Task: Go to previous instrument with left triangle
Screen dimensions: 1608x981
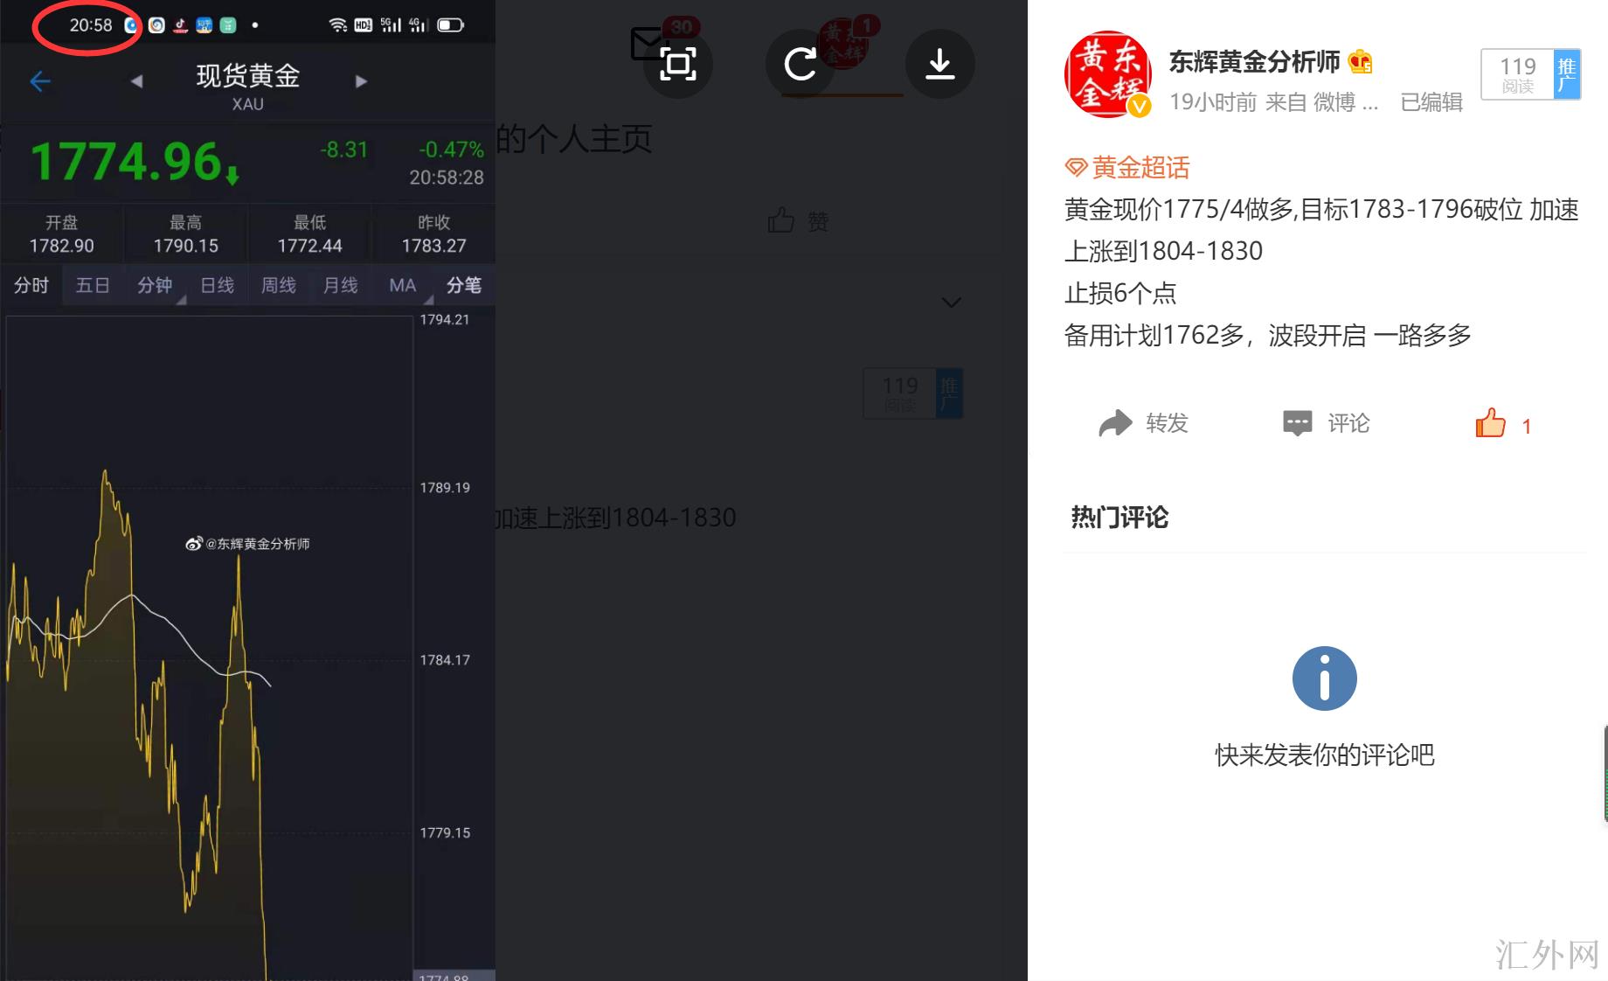Action: [x=136, y=81]
